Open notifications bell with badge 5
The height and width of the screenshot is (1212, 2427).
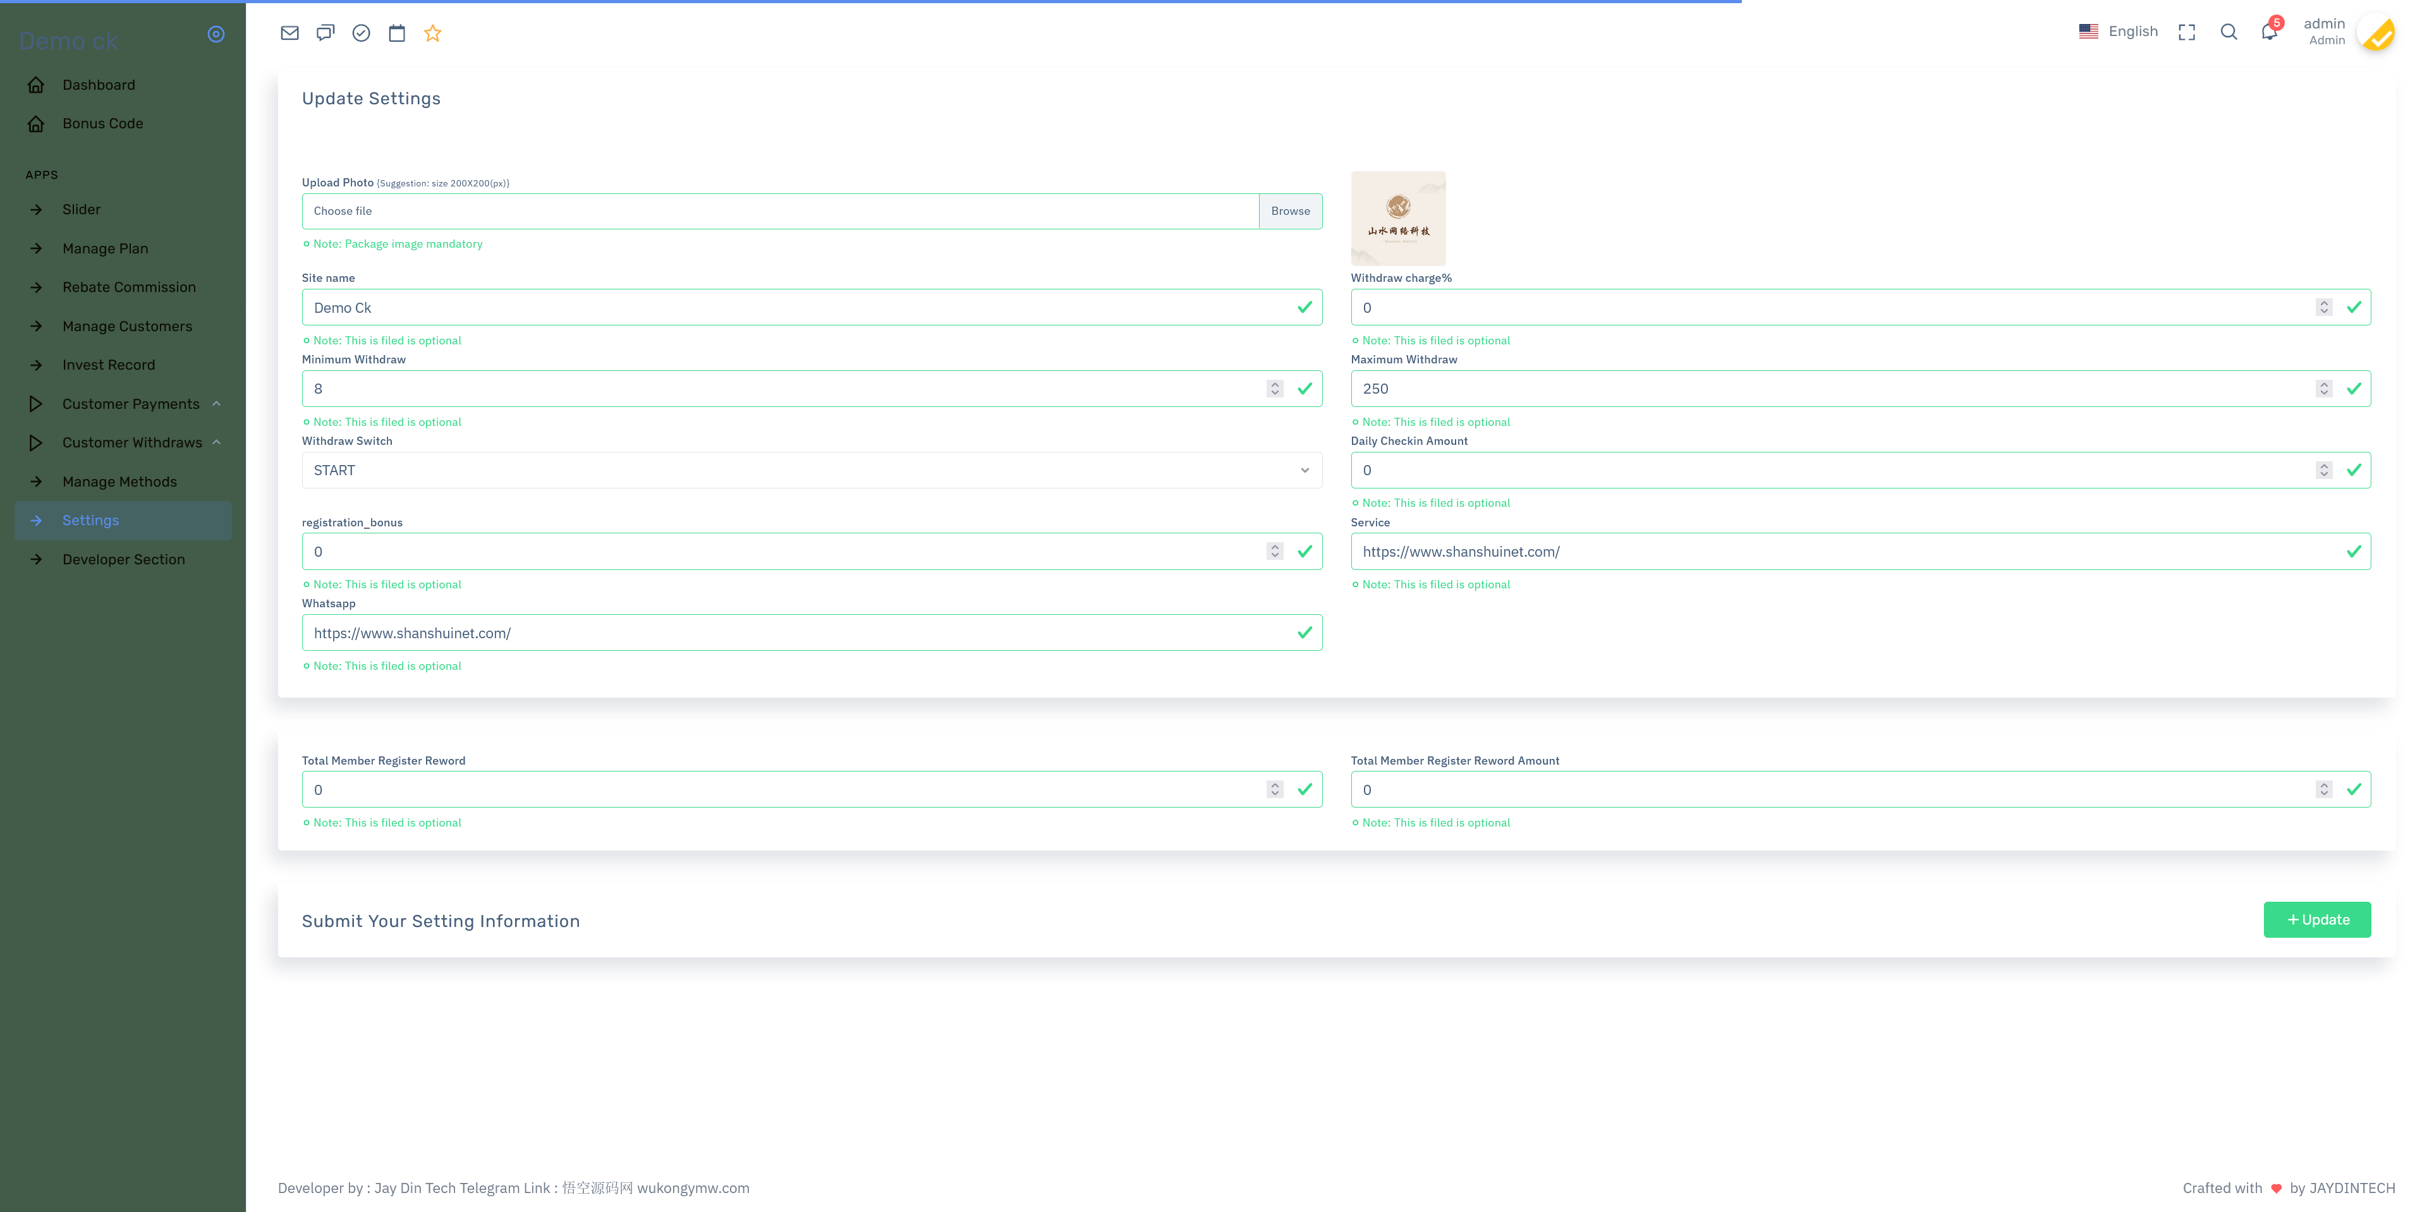[2269, 32]
